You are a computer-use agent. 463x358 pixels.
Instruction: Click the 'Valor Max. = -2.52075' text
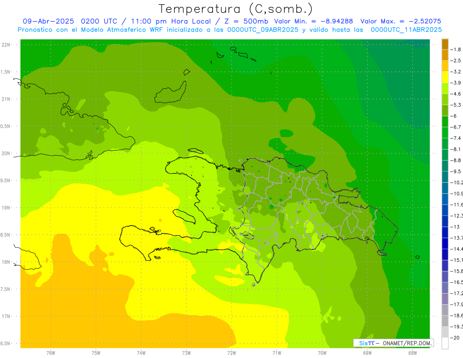click(x=400, y=21)
